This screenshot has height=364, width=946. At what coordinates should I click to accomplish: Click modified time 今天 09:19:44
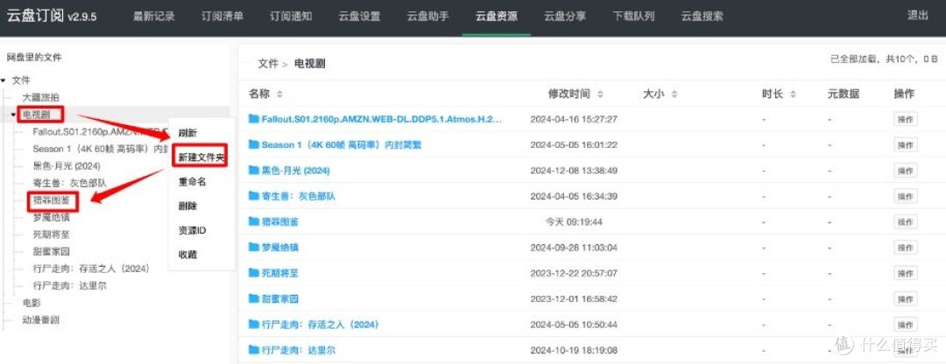click(x=574, y=221)
